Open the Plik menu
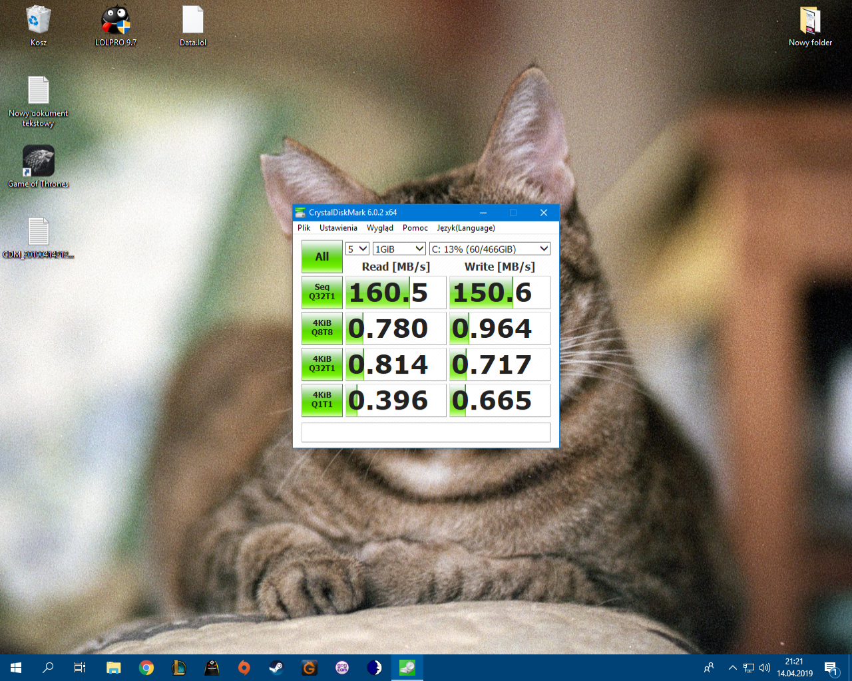The image size is (852, 681). coord(304,228)
